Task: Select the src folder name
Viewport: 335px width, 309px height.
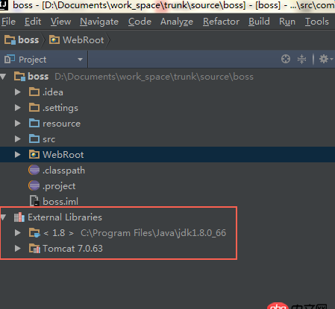Action: (48, 139)
